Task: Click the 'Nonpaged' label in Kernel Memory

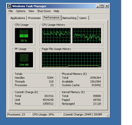Action: pyautogui.click(x=68, y=104)
